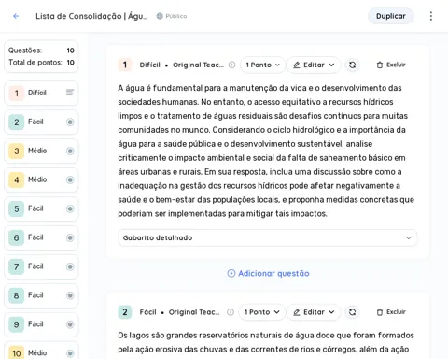Click radio-type icon on sidebar item 4 Médio

70,179
